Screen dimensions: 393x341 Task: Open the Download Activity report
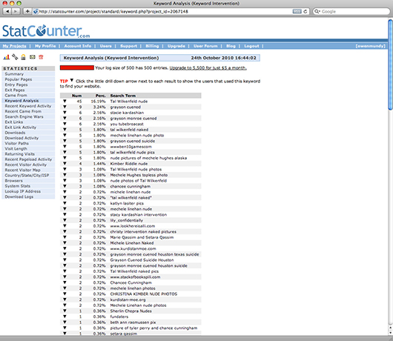(x=22, y=138)
